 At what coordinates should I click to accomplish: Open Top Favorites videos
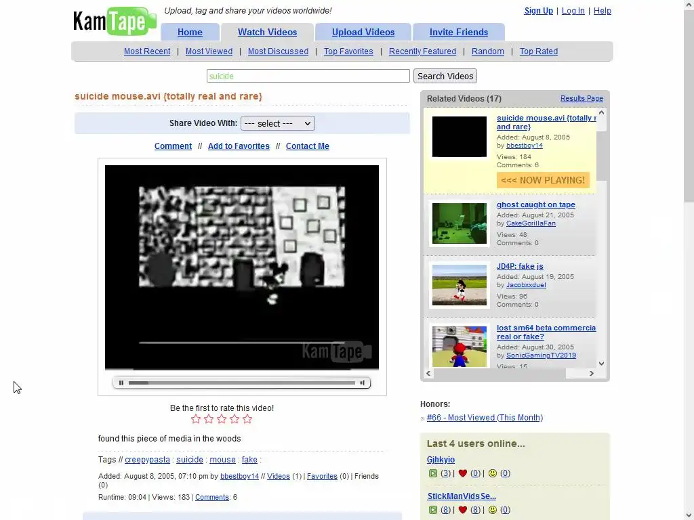pyautogui.click(x=348, y=51)
